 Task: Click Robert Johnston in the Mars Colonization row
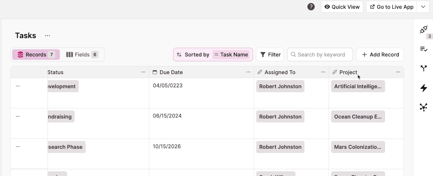(x=280, y=147)
